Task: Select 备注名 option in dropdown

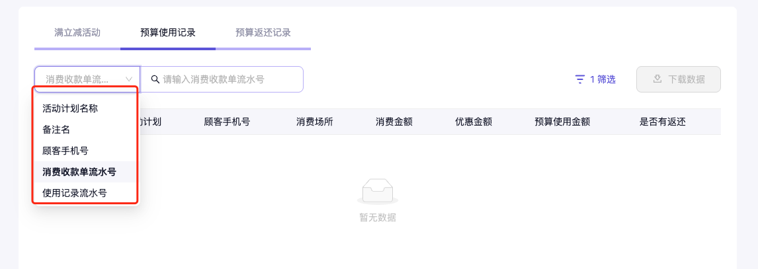Action: [x=56, y=130]
